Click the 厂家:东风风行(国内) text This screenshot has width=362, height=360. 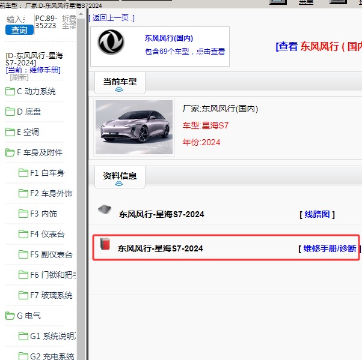tap(220, 109)
